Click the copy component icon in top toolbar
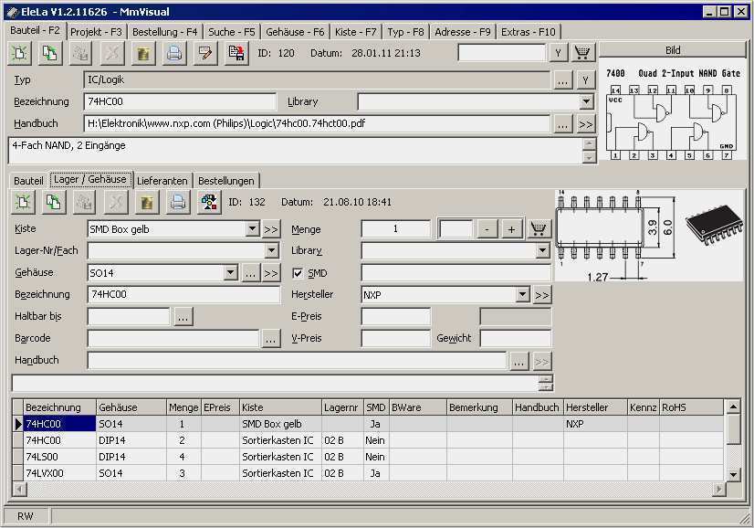Viewport: 754px width, 528px height. [51, 53]
